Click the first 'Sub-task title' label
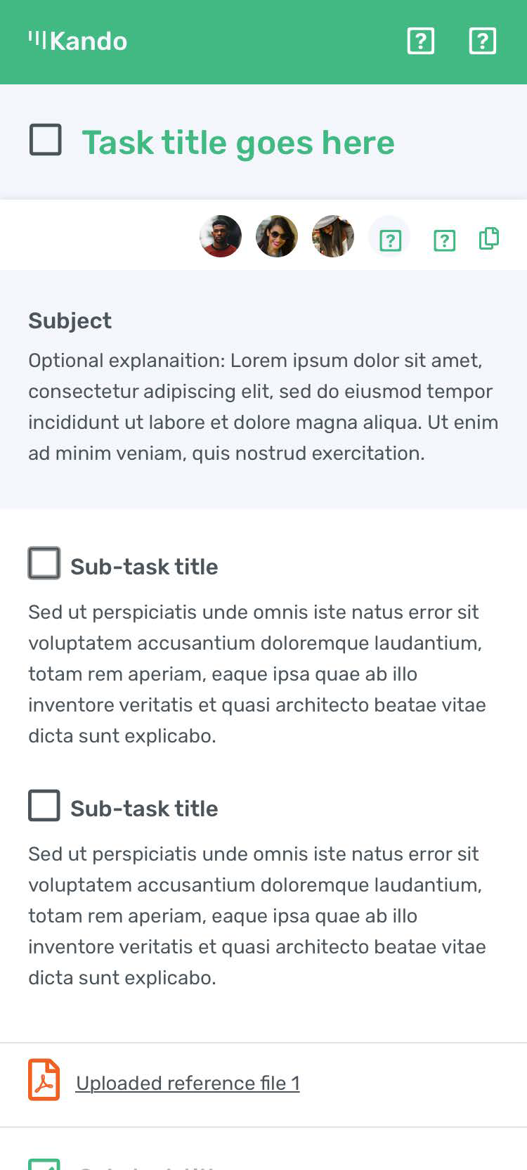The image size is (527, 1170). pyautogui.click(x=144, y=567)
